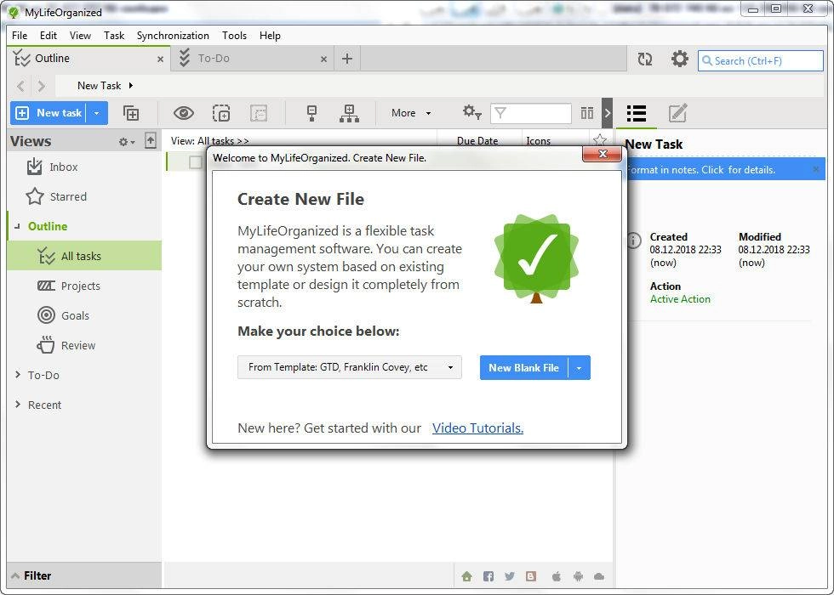
Task: Close the Create New File dialog
Action: [603, 154]
